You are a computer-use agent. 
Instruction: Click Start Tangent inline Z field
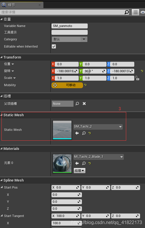tap(125, 216)
